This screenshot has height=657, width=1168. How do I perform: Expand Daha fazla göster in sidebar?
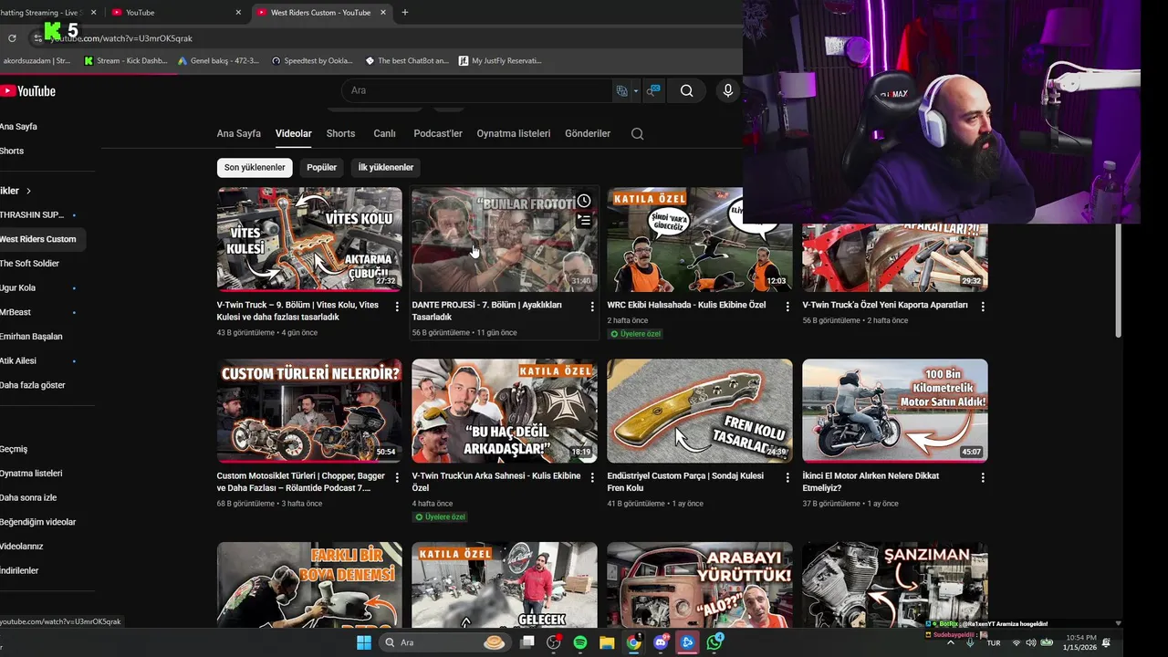(33, 385)
